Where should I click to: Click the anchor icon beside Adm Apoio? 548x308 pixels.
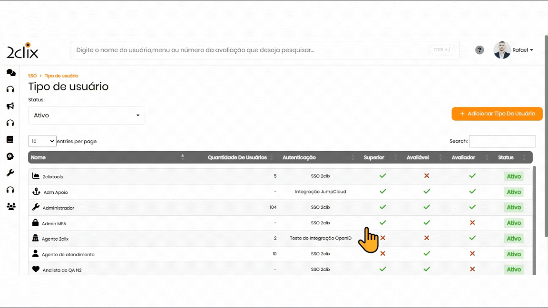pos(36,192)
